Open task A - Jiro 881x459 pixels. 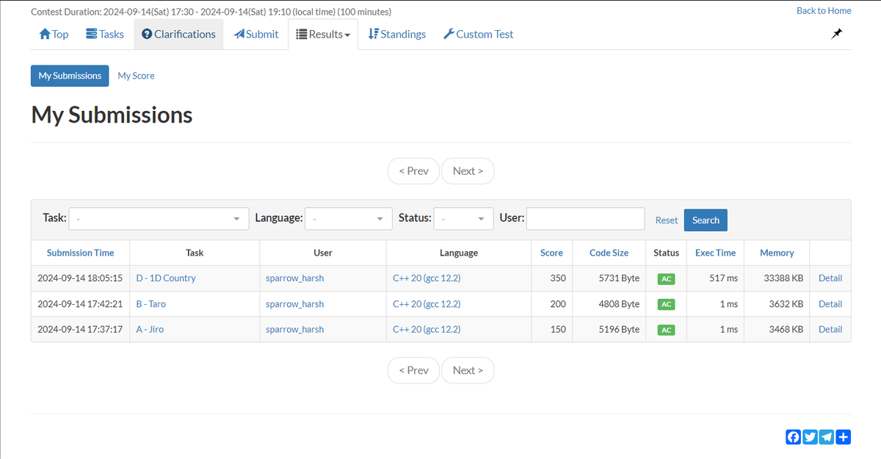tap(150, 330)
